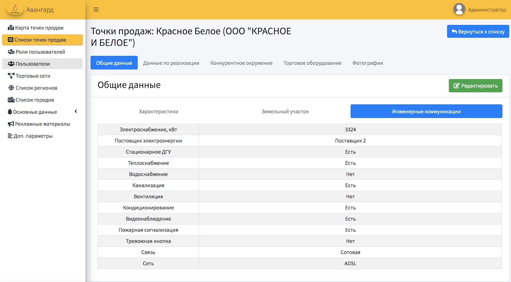
Task: Open Торговые сети menu item
Action: [x=42, y=76]
